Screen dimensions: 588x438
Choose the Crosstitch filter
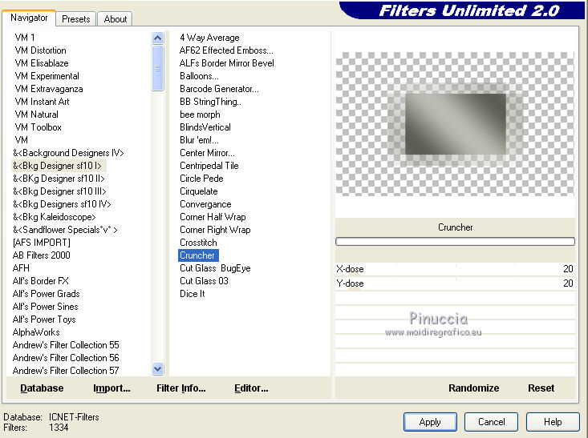click(x=198, y=242)
